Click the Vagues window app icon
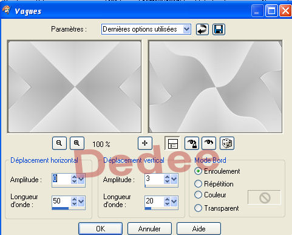The width and height of the screenshot is (292, 235). pos(6,10)
